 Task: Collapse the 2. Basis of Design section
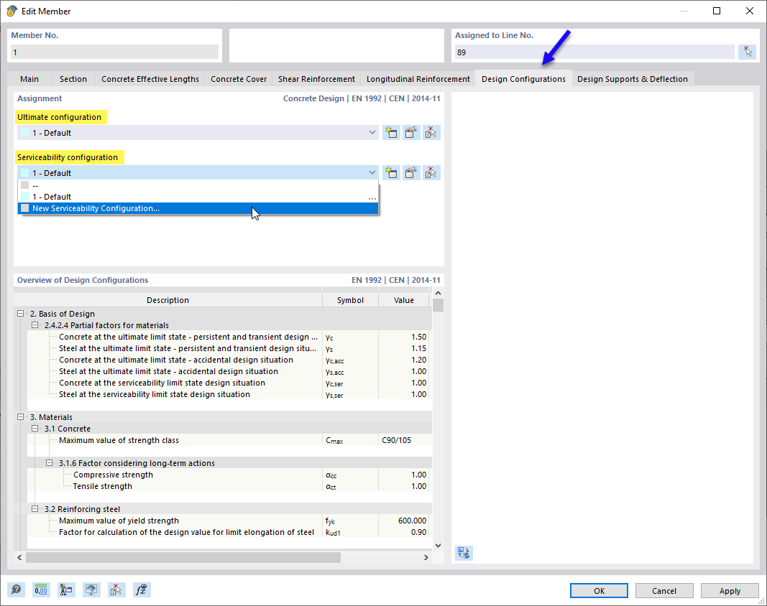[x=22, y=313]
